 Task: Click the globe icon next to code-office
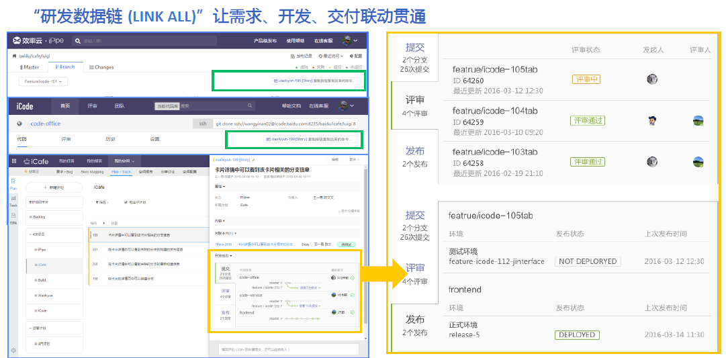19,124
